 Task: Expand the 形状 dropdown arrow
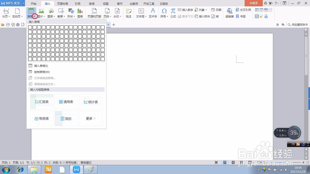click(74, 17)
